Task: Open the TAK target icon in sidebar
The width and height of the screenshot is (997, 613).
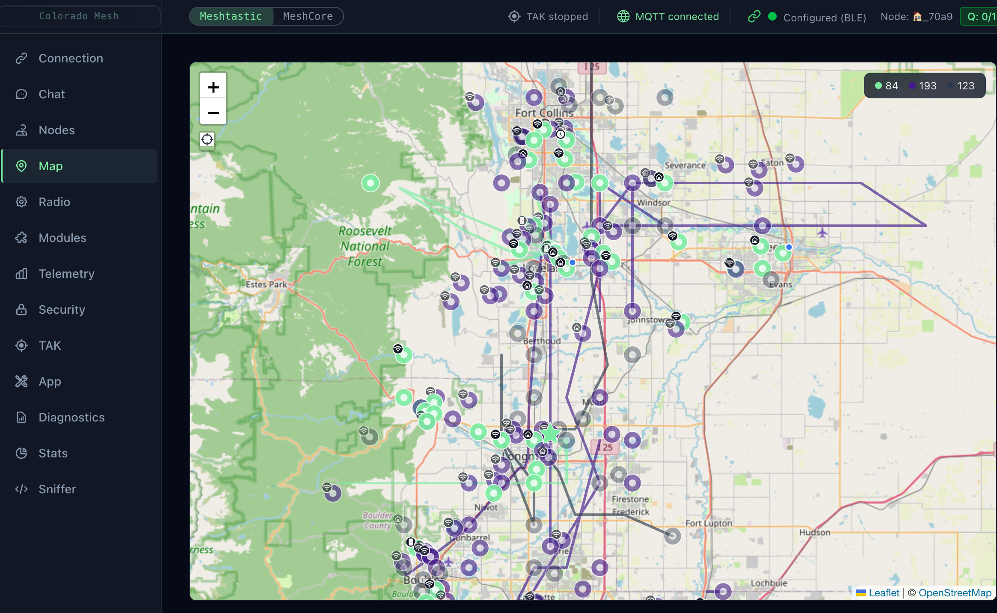Action: tap(21, 345)
